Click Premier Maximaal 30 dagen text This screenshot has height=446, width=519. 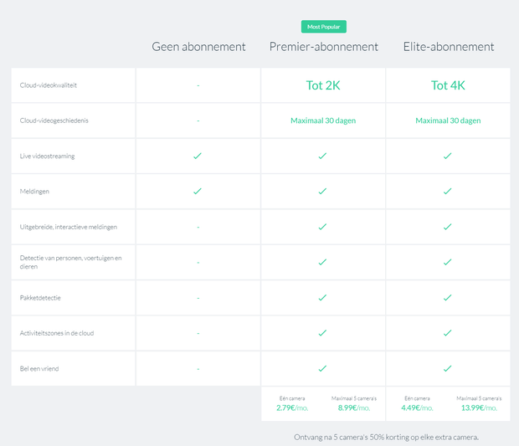(x=323, y=120)
